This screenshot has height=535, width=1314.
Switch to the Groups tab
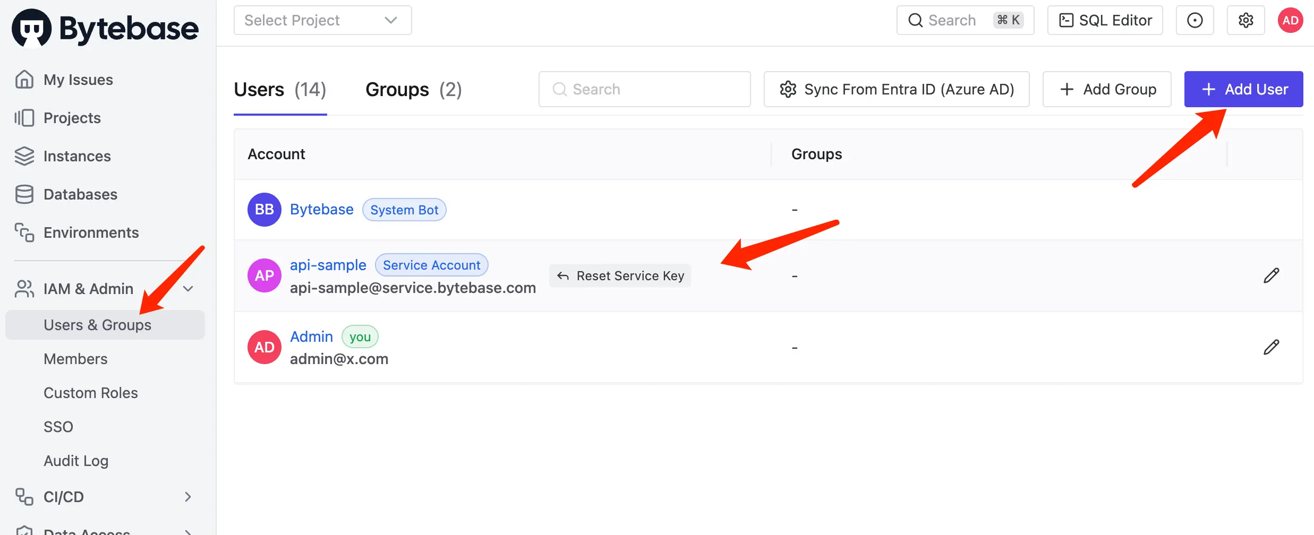pyautogui.click(x=414, y=89)
